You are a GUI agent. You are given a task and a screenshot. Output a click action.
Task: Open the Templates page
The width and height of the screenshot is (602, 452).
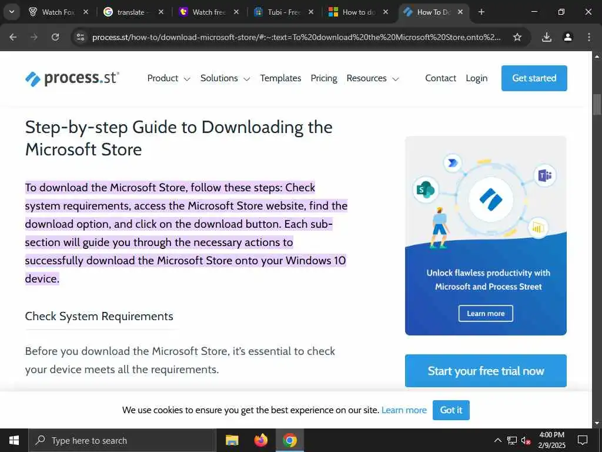(x=280, y=78)
